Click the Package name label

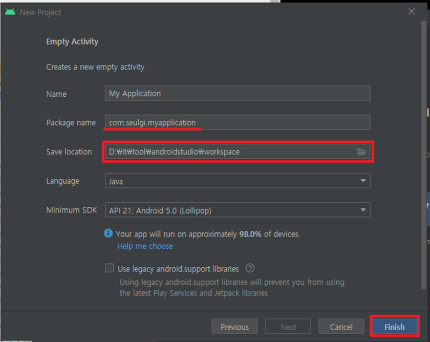click(x=71, y=122)
